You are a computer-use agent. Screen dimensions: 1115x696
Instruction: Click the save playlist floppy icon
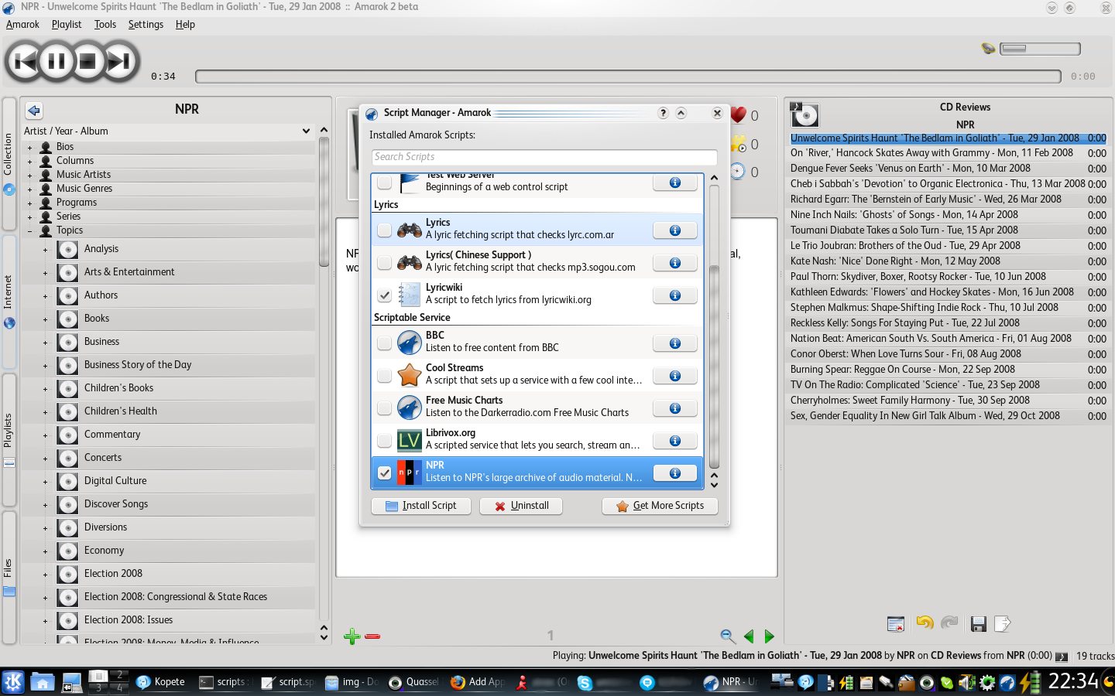pos(978,624)
